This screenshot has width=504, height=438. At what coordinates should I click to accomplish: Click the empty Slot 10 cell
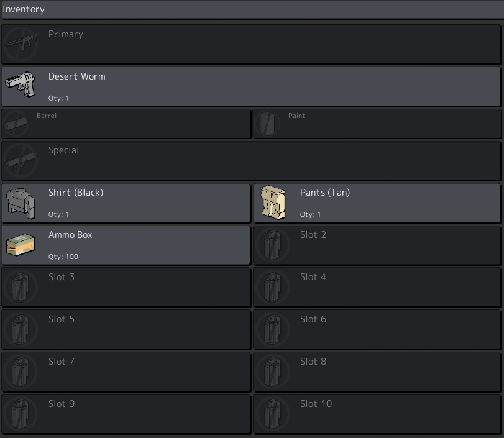[377, 414]
